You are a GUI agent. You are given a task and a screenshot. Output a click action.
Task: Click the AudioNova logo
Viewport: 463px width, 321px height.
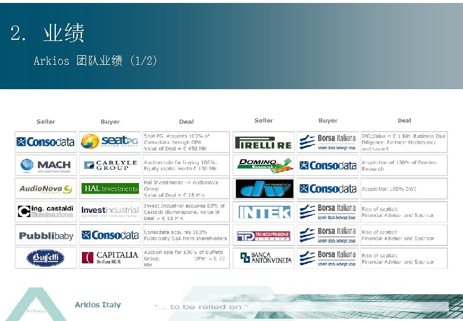(x=46, y=189)
